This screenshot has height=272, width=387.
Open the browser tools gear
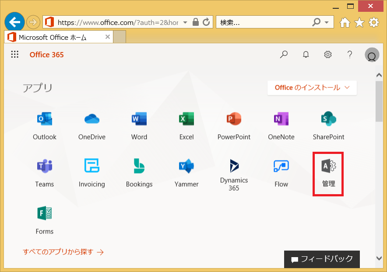tap(374, 22)
